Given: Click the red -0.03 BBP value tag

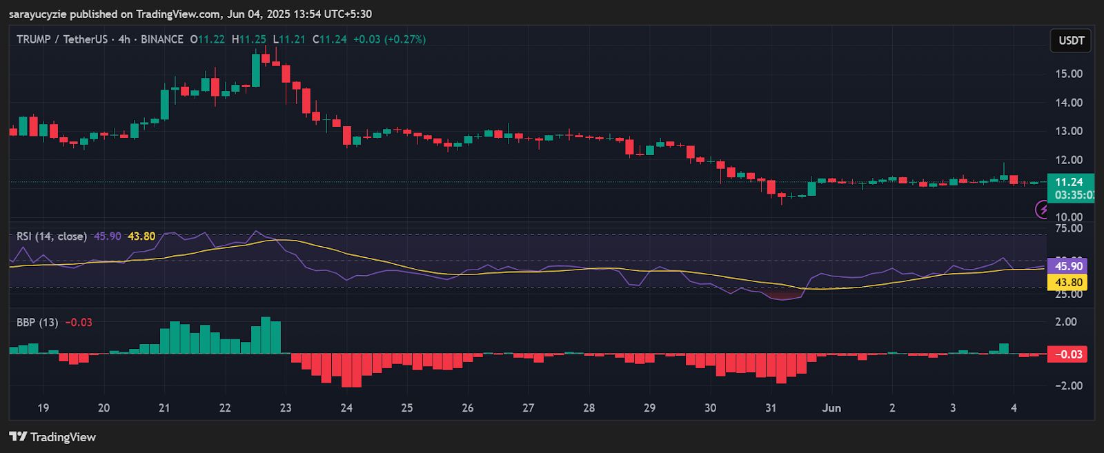Looking at the screenshot, I should point(1068,354).
